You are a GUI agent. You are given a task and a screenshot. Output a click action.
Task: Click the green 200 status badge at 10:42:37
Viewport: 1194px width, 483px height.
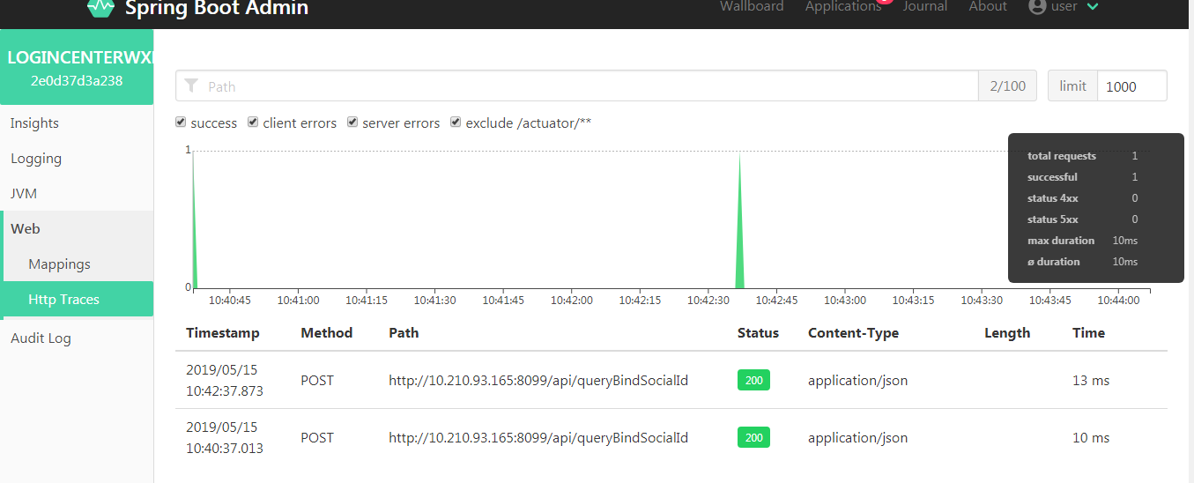pyautogui.click(x=753, y=380)
